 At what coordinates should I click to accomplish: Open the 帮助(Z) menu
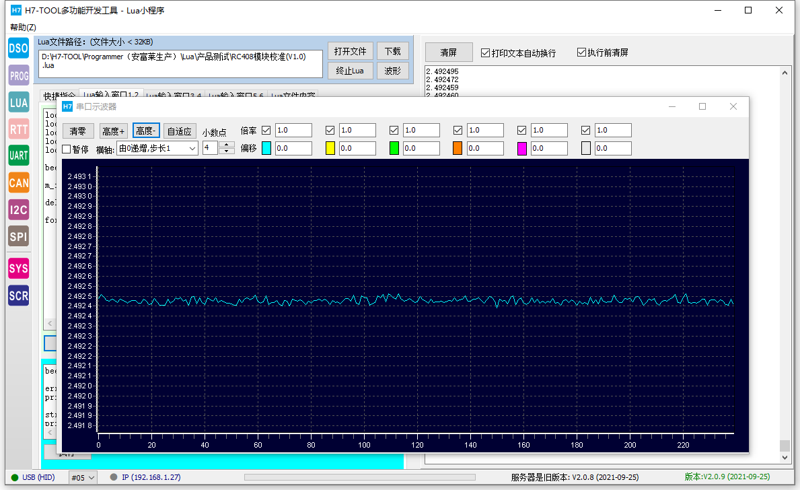coord(24,27)
